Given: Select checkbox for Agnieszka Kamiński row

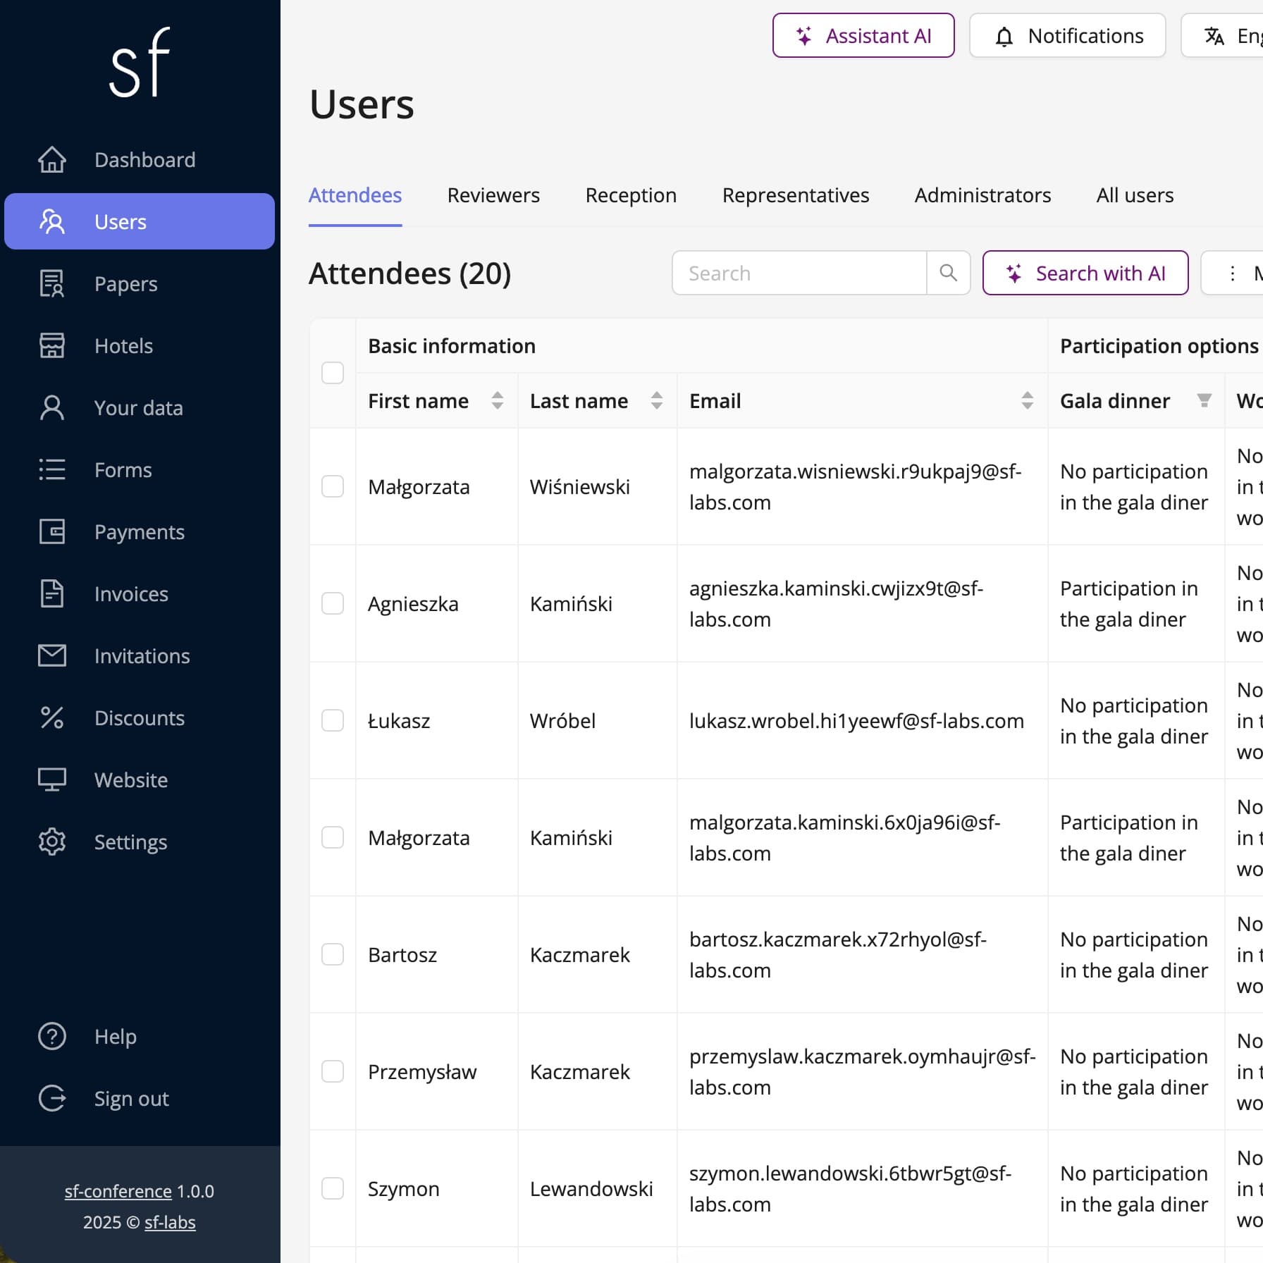Looking at the screenshot, I should click(x=333, y=604).
